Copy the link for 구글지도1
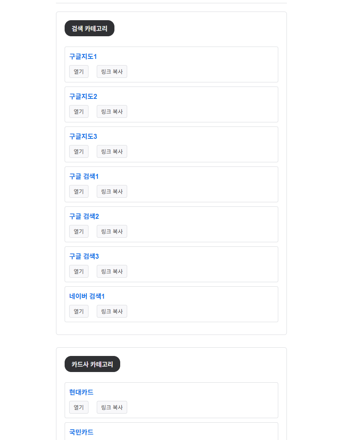347x440 pixels. click(112, 71)
